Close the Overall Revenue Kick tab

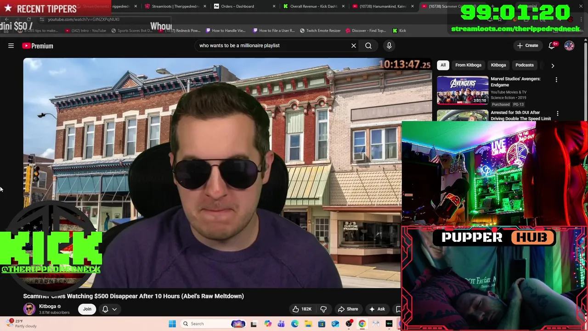343,6
